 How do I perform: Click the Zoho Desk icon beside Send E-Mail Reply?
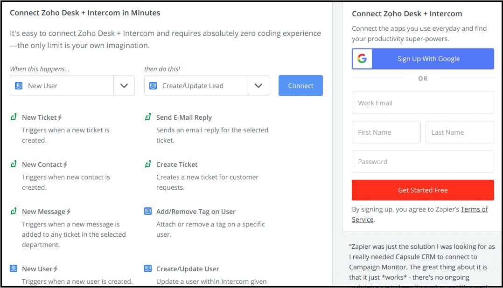pyautogui.click(x=148, y=117)
